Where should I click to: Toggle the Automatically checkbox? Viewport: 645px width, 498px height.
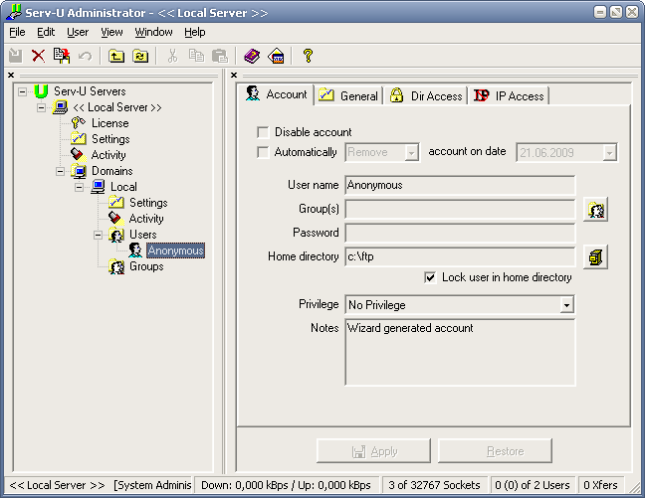click(x=263, y=152)
